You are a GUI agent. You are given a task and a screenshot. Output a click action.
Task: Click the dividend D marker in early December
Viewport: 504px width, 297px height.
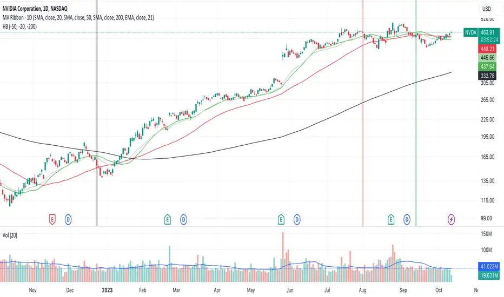click(68, 220)
